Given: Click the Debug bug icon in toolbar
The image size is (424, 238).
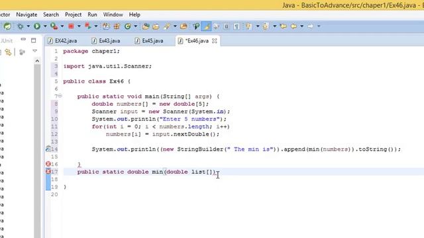Looking at the screenshot, I should point(21,26).
